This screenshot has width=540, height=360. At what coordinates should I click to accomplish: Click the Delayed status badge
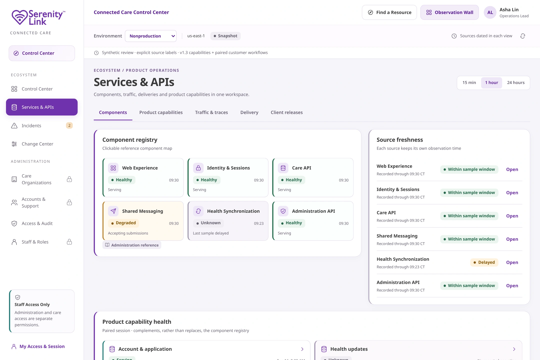[484, 262]
